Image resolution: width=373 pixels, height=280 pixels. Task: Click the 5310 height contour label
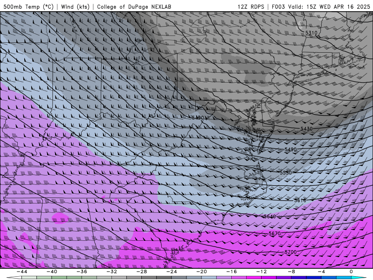[x=311, y=33]
